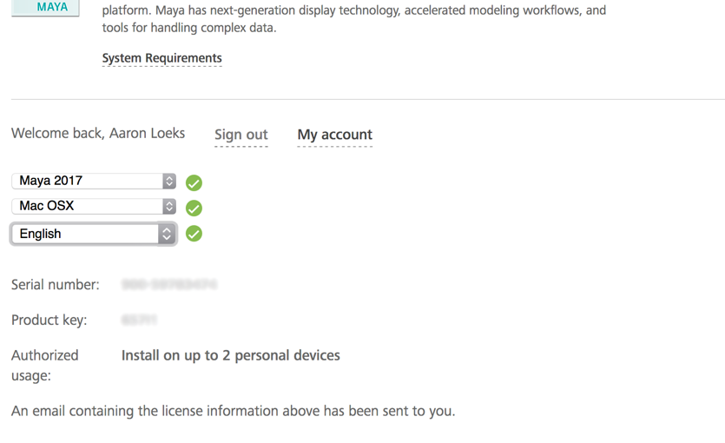Click the blurred product key value

coord(139,320)
